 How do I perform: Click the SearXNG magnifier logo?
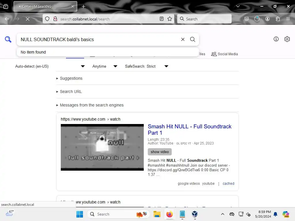(x=8, y=39)
